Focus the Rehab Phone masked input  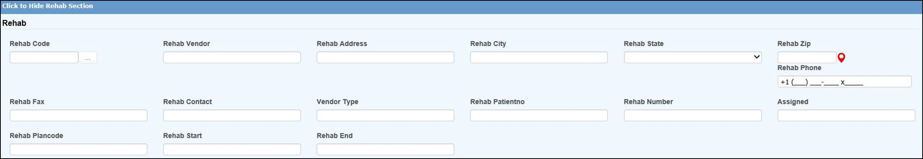[x=844, y=82]
